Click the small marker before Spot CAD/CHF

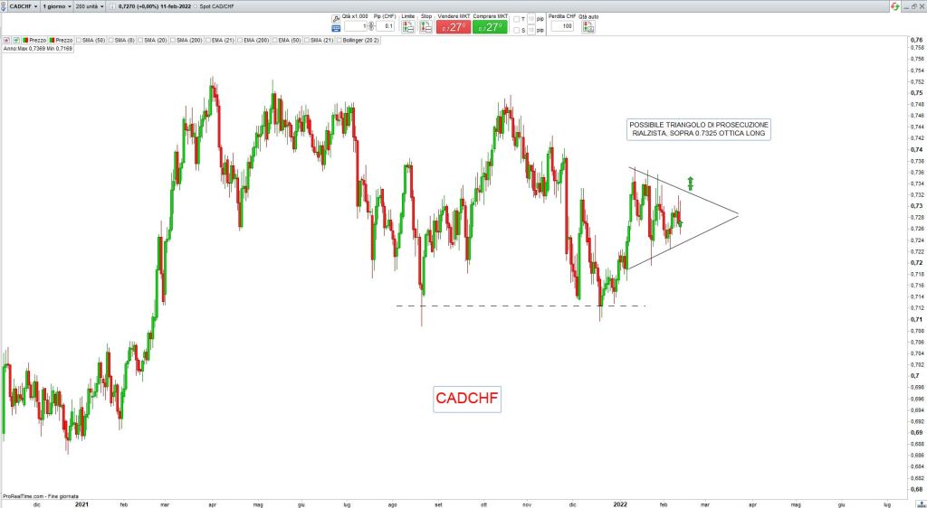196,6
